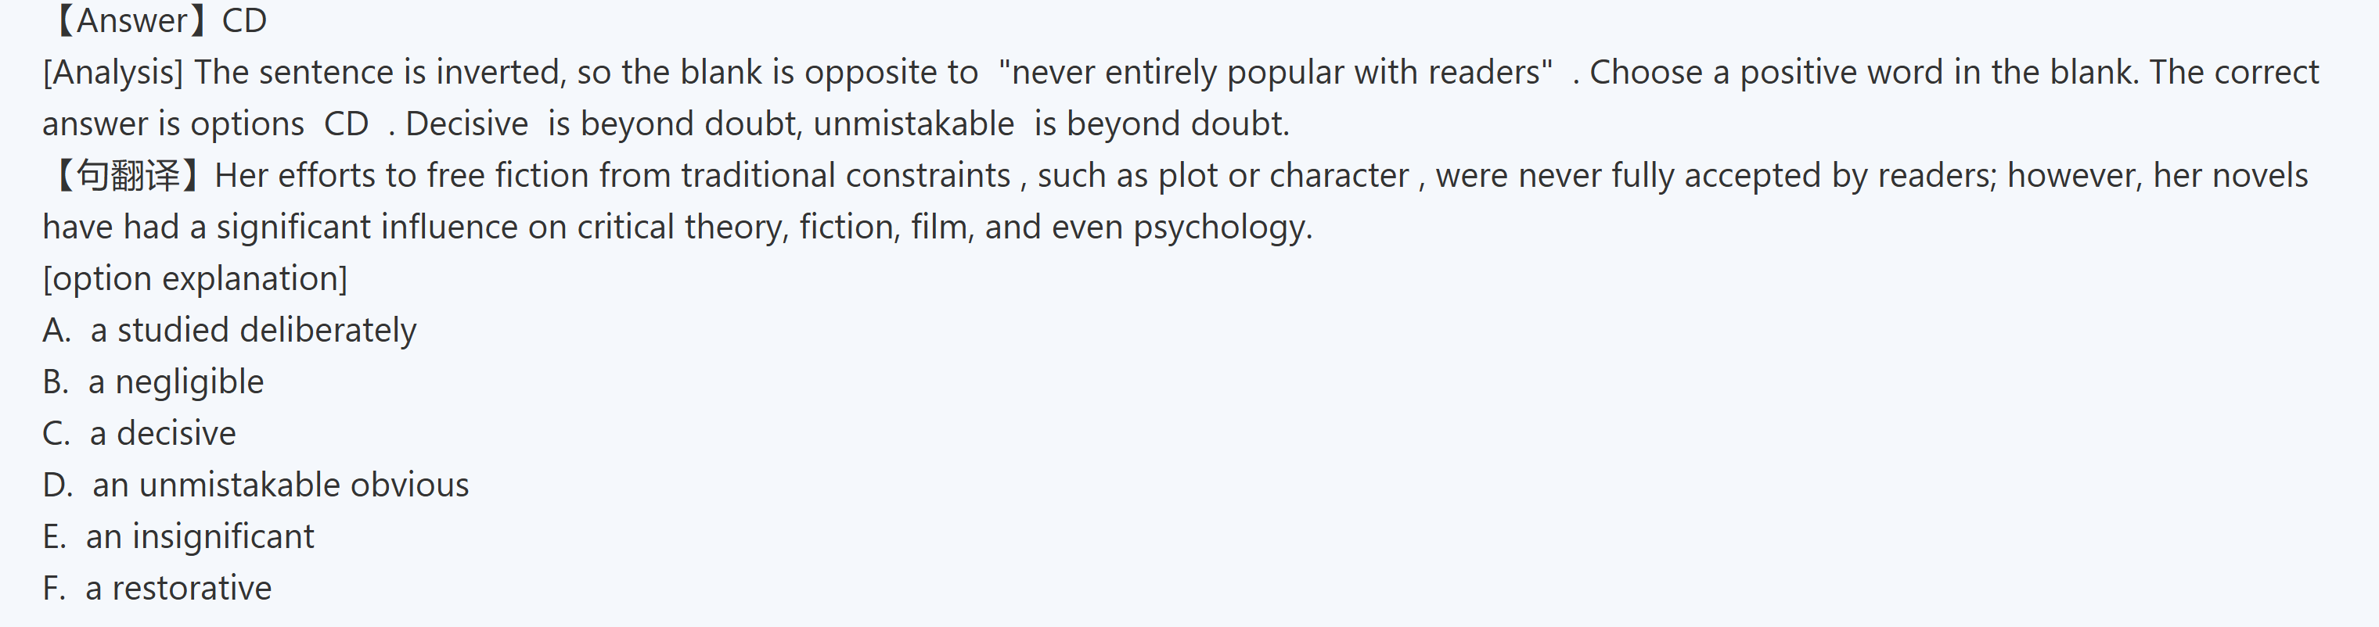Click the 【句翻译】 label
The width and height of the screenshot is (2379, 627).
click(x=125, y=175)
